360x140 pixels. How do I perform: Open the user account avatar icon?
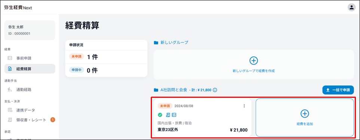point(351,7)
